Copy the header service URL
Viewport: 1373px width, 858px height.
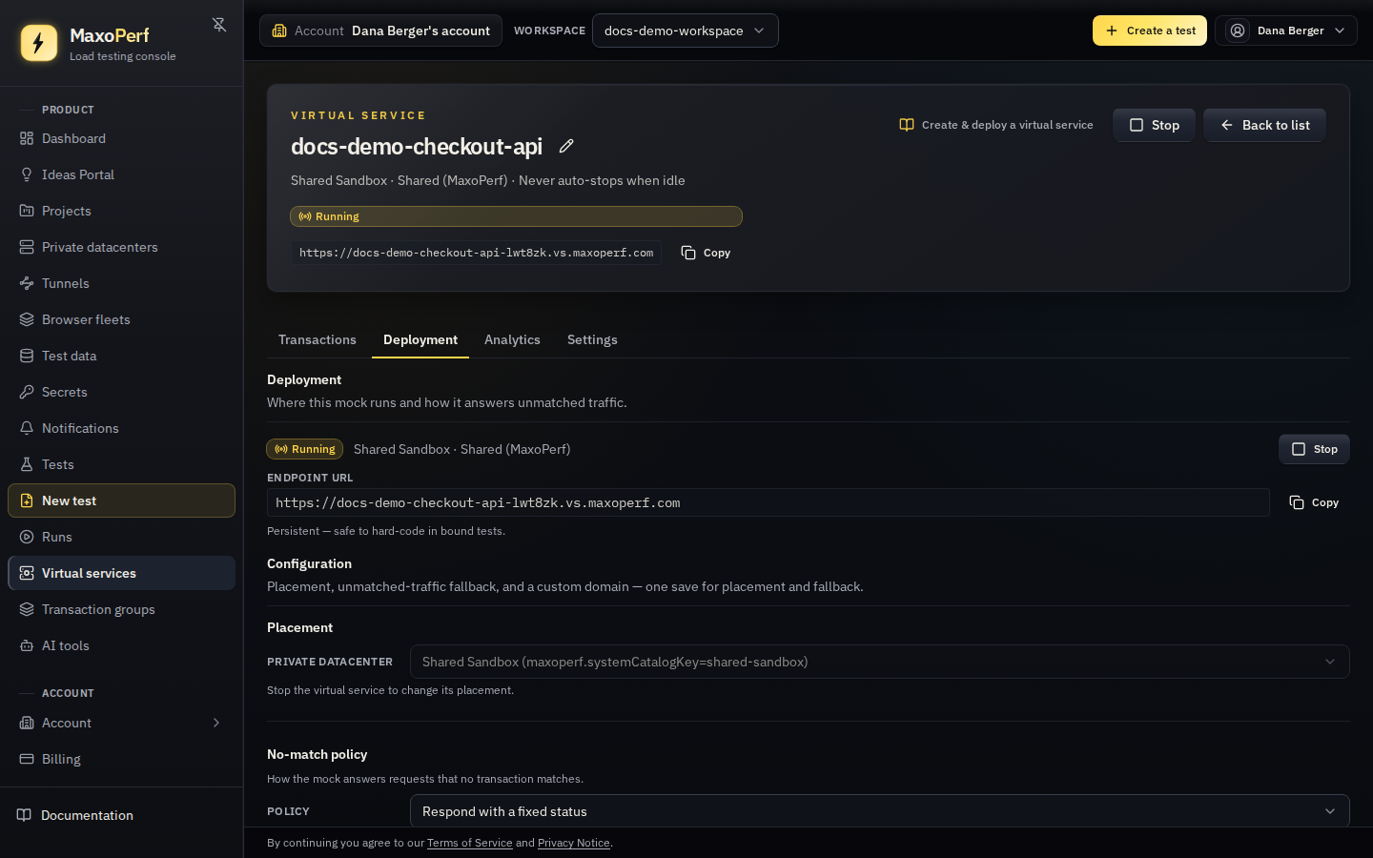706,253
